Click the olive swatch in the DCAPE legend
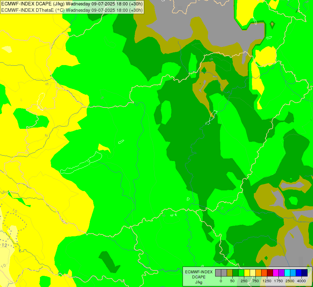This screenshot has width=313, height=287. (230, 273)
